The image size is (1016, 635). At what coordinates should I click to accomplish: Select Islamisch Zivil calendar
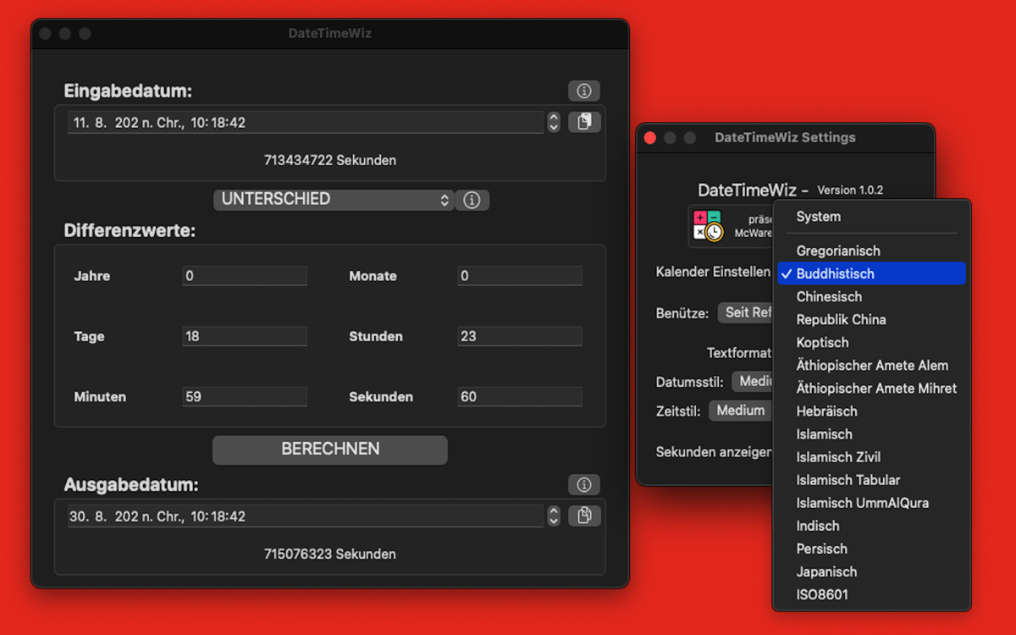click(871, 456)
